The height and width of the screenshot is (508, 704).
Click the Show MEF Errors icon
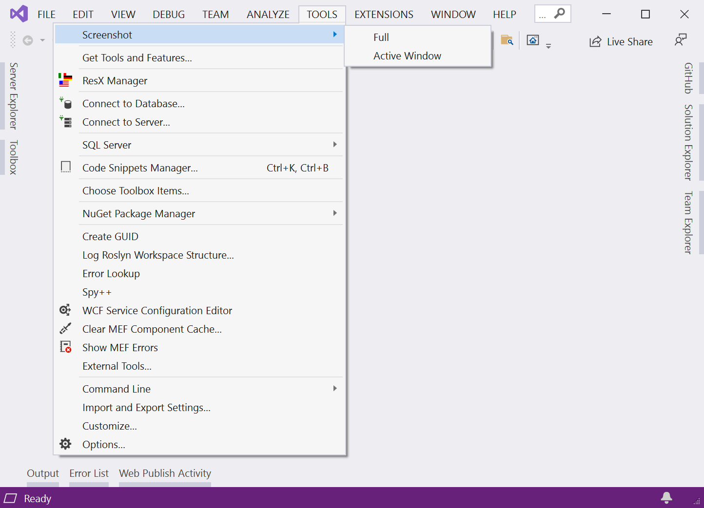click(x=65, y=347)
